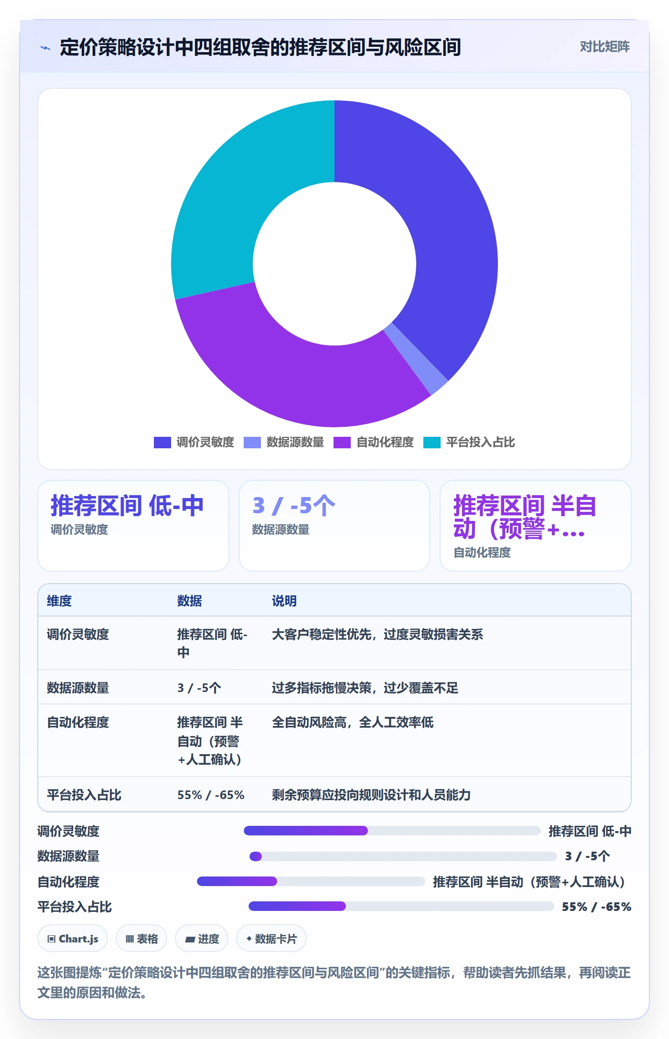This screenshot has width=669, height=1039.
Task: Select the 数据源数量 table row label
Action: pos(78,688)
